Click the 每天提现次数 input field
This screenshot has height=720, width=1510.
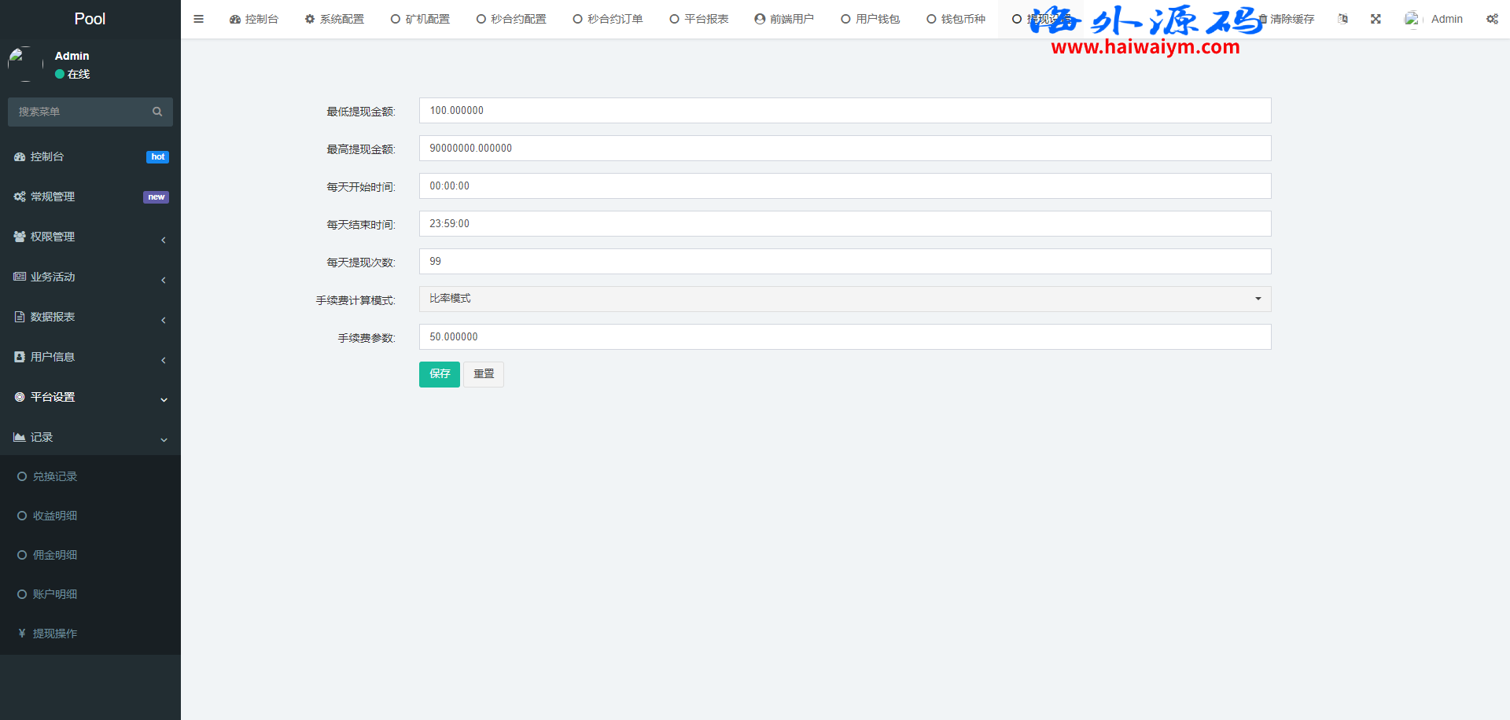coord(845,262)
